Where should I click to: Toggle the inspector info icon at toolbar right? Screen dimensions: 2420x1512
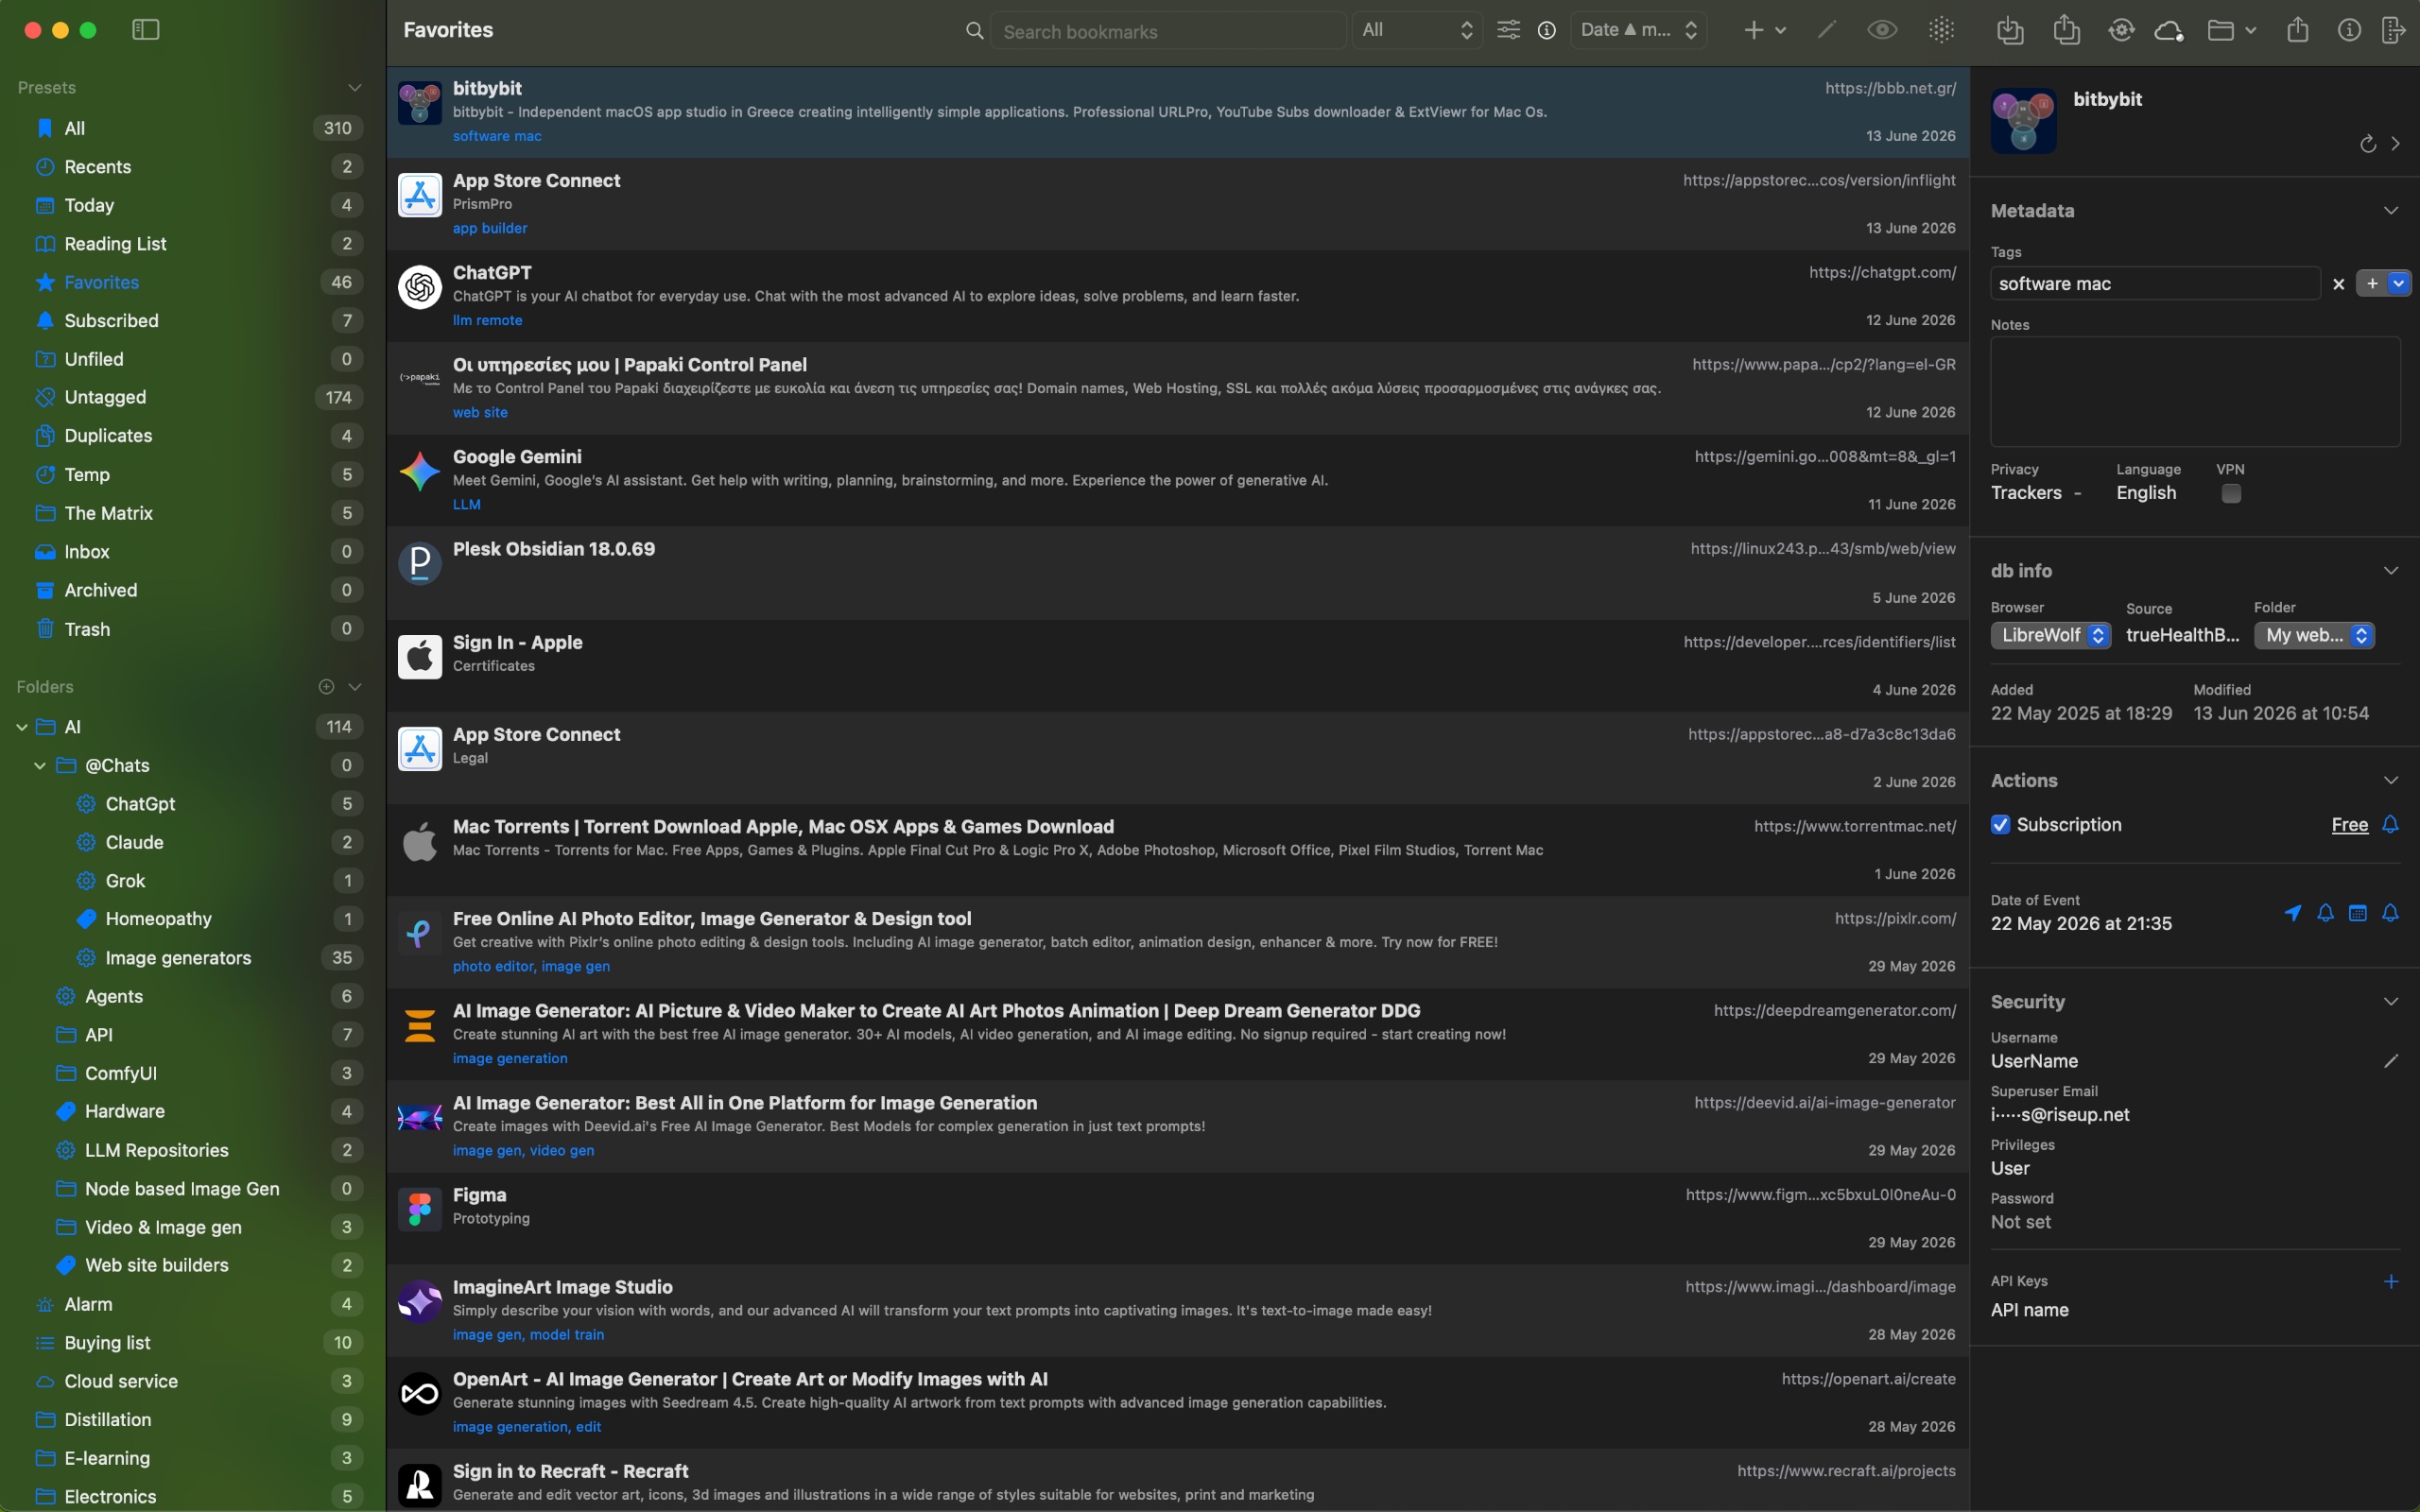click(2349, 30)
